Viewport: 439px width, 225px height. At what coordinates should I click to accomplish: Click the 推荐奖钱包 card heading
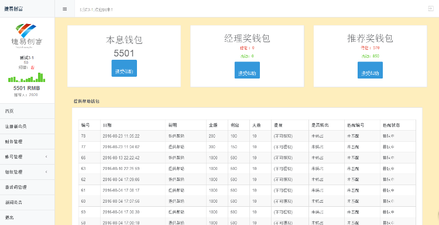click(x=370, y=38)
